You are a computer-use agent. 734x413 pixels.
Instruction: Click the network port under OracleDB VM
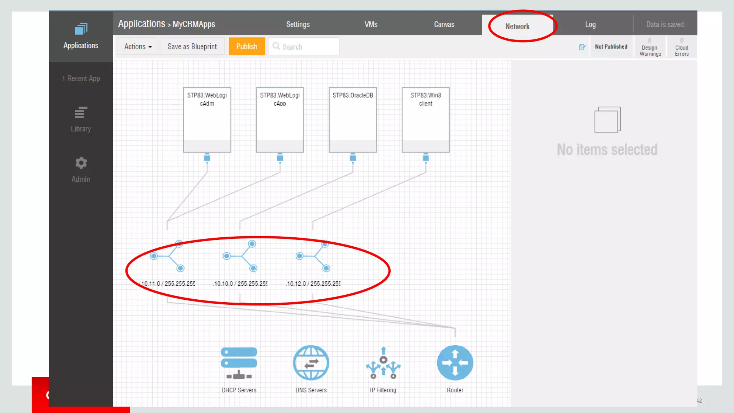(353, 158)
